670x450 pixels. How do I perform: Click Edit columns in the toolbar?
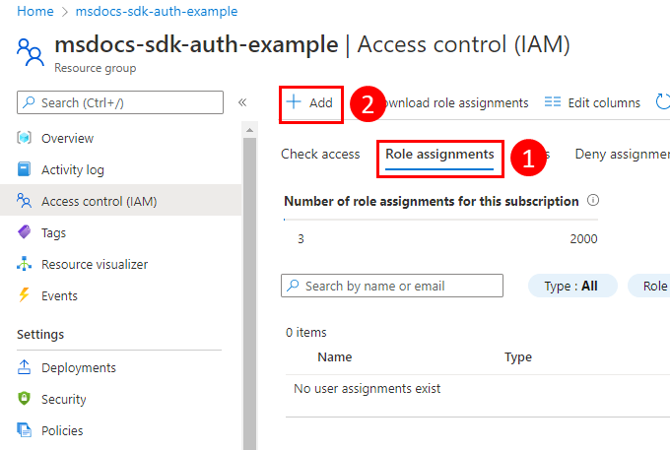[x=592, y=102]
